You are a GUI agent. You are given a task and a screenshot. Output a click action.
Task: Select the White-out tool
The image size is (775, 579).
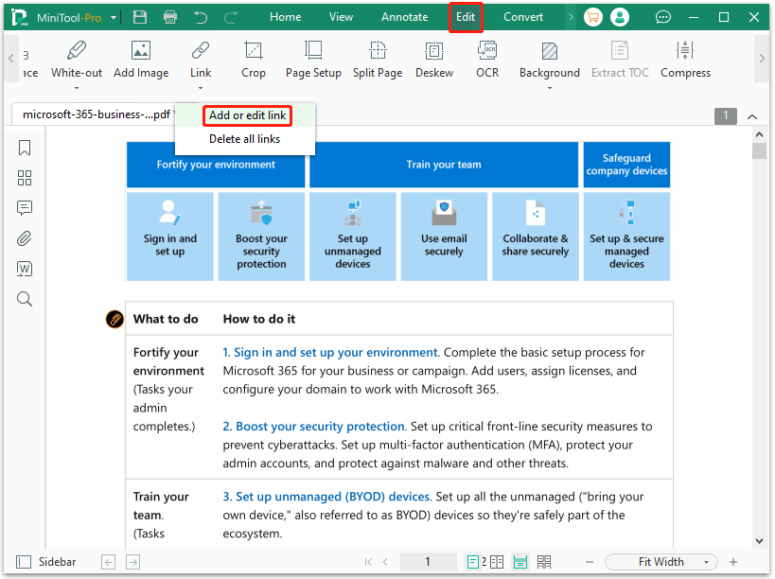pyautogui.click(x=76, y=59)
